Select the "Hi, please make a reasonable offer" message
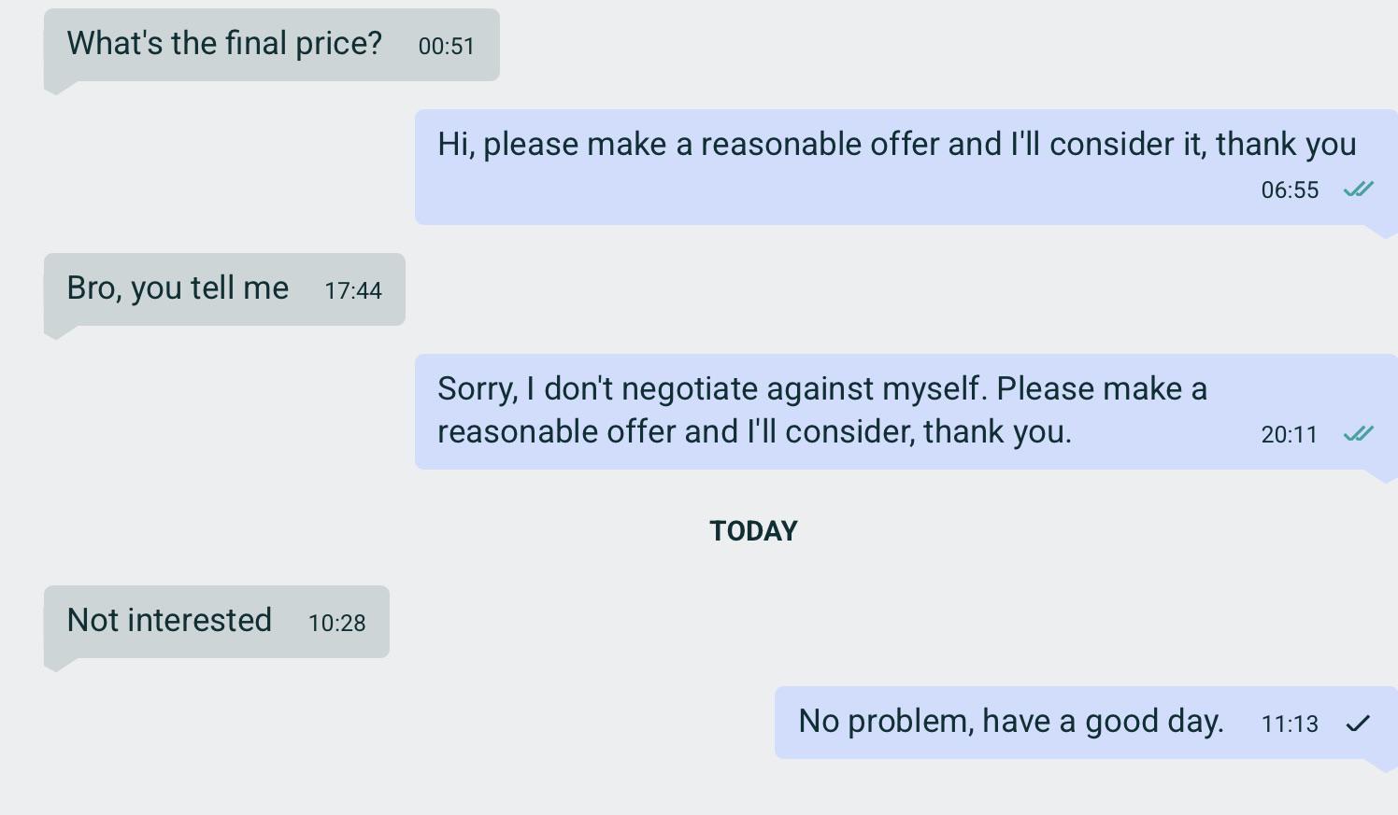 (x=896, y=145)
